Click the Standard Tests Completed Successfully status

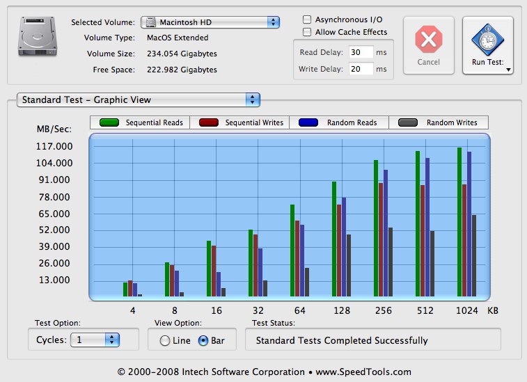coord(342,341)
